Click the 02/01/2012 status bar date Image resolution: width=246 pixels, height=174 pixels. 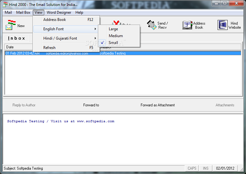225,168
